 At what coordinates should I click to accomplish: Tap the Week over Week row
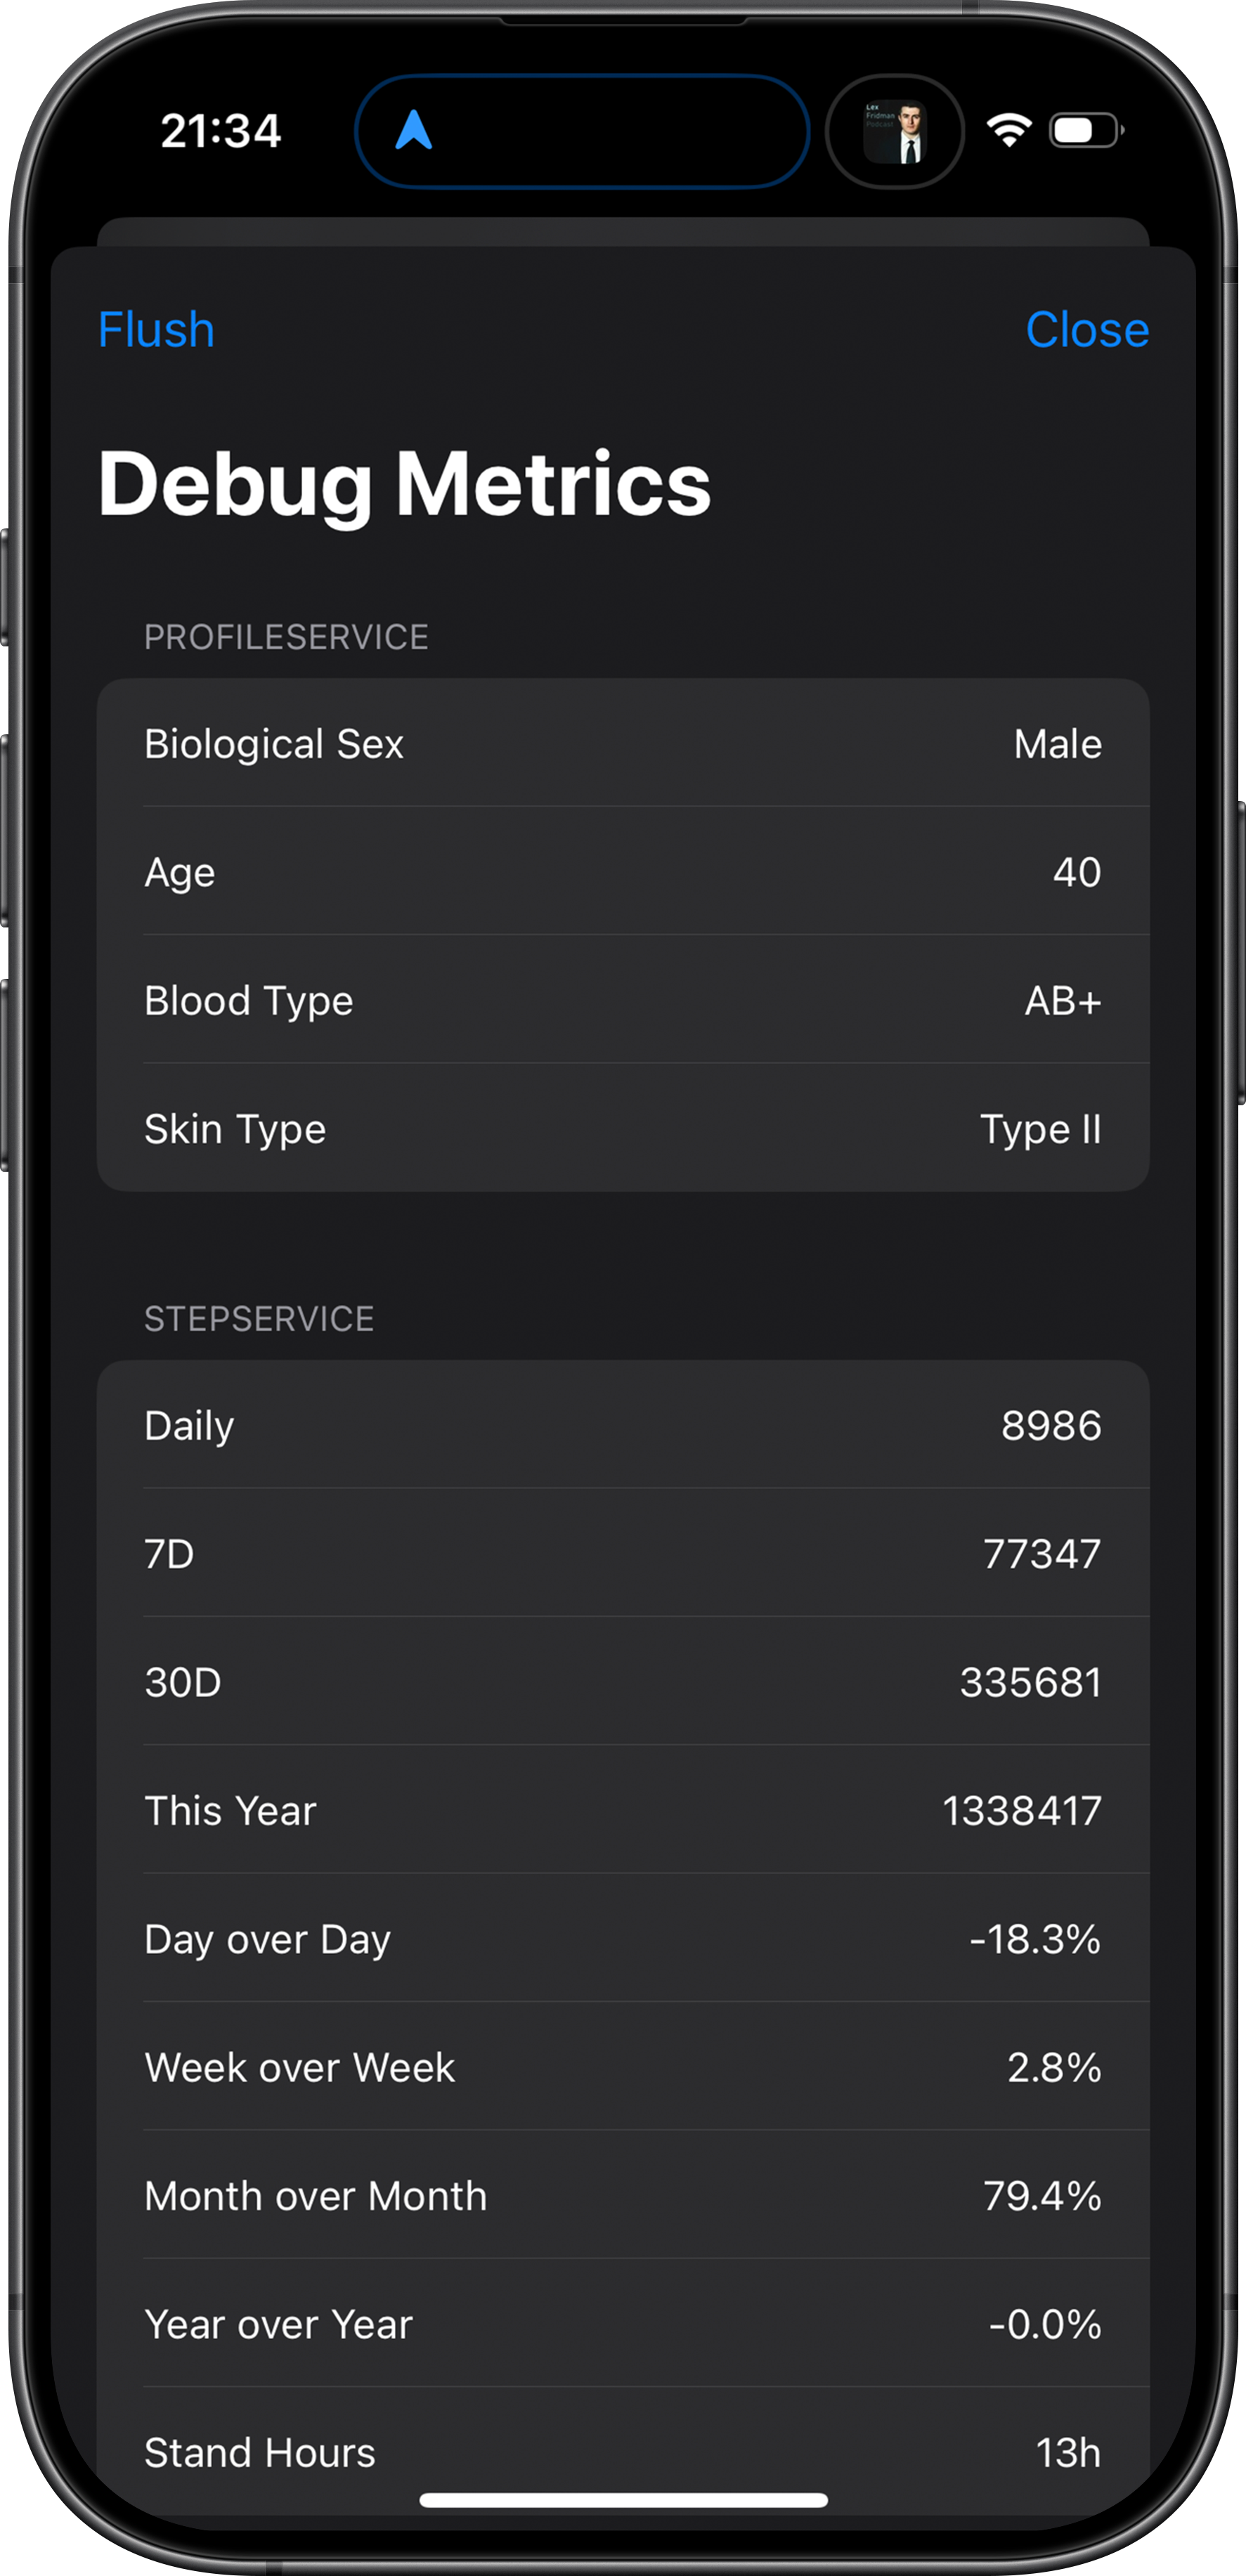point(622,2067)
